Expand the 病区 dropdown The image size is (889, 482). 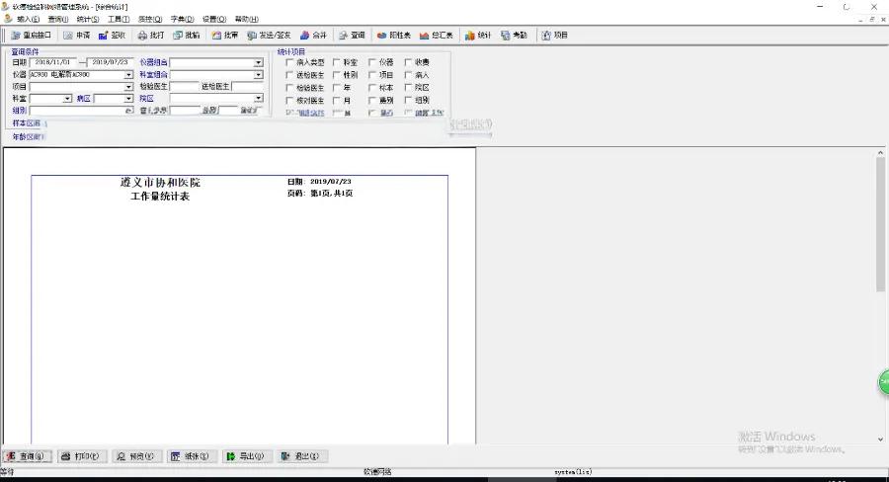coord(128,99)
